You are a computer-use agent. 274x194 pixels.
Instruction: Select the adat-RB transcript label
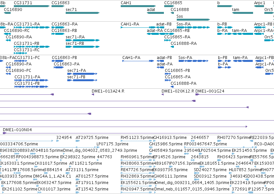164,24
